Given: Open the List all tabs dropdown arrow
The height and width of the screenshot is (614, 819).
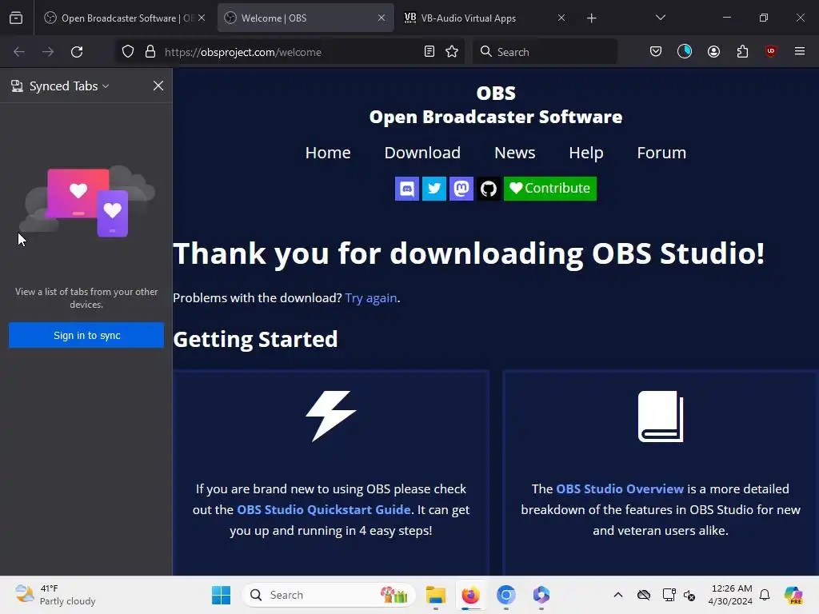Looking at the screenshot, I should (661, 18).
